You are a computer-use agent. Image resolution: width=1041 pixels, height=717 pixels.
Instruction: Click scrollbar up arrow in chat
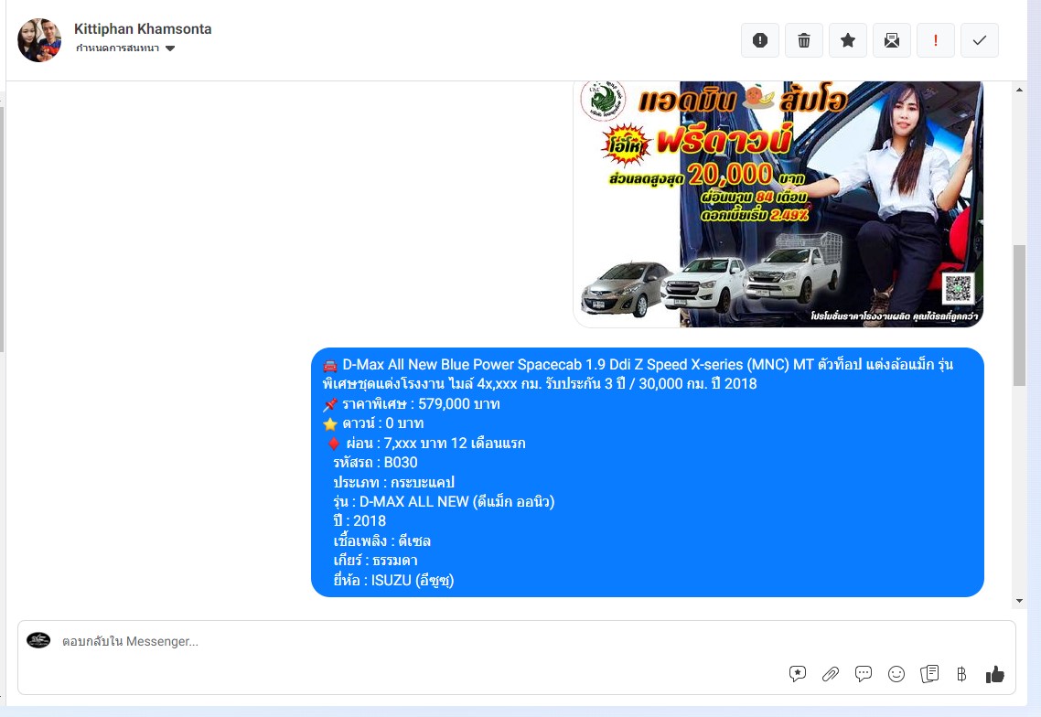point(1019,90)
